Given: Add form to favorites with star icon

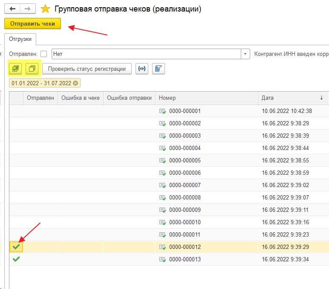Looking at the screenshot, I should tap(45, 9).
